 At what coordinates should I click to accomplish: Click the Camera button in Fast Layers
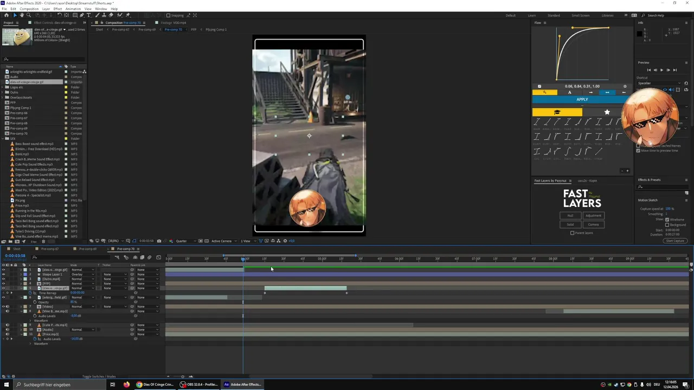593,224
